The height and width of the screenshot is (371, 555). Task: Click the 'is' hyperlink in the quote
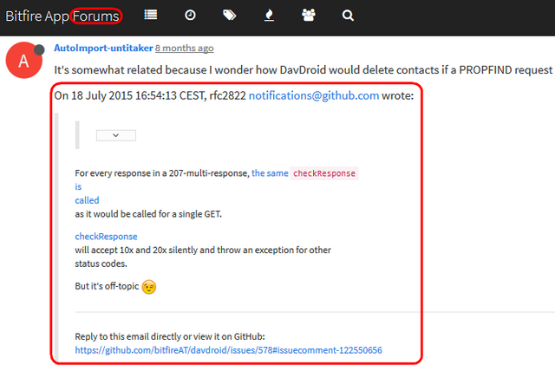click(78, 186)
